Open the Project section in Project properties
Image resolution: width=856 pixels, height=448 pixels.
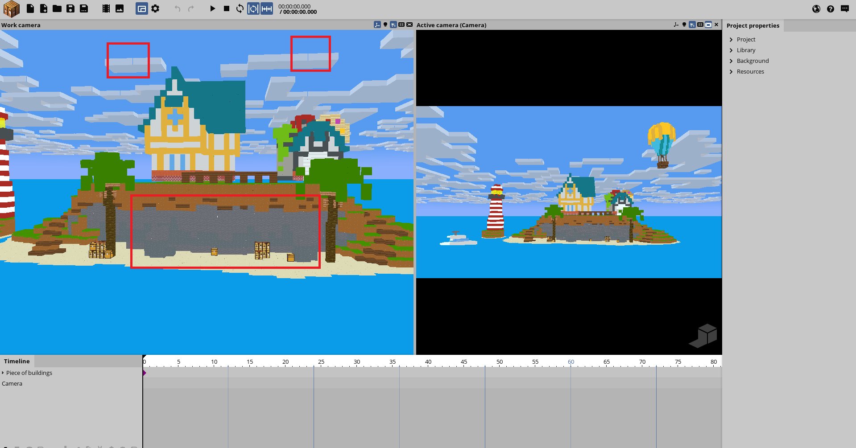coord(745,39)
